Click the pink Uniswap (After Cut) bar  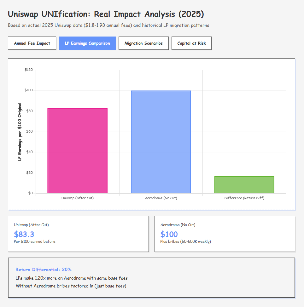[78, 151]
